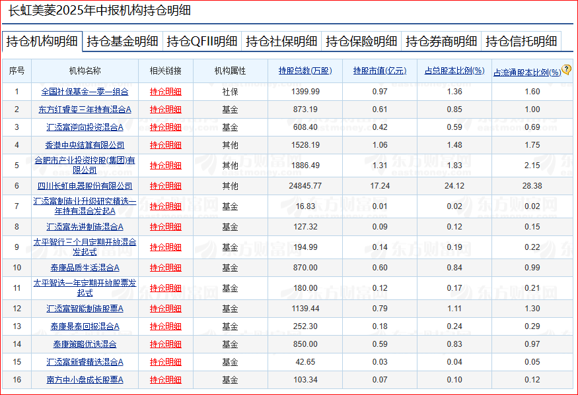Image resolution: width=578 pixels, height=395 pixels.
Task: Click 持仓明细 for 合肥市产业投资控股 row
Action: pyautogui.click(x=166, y=166)
